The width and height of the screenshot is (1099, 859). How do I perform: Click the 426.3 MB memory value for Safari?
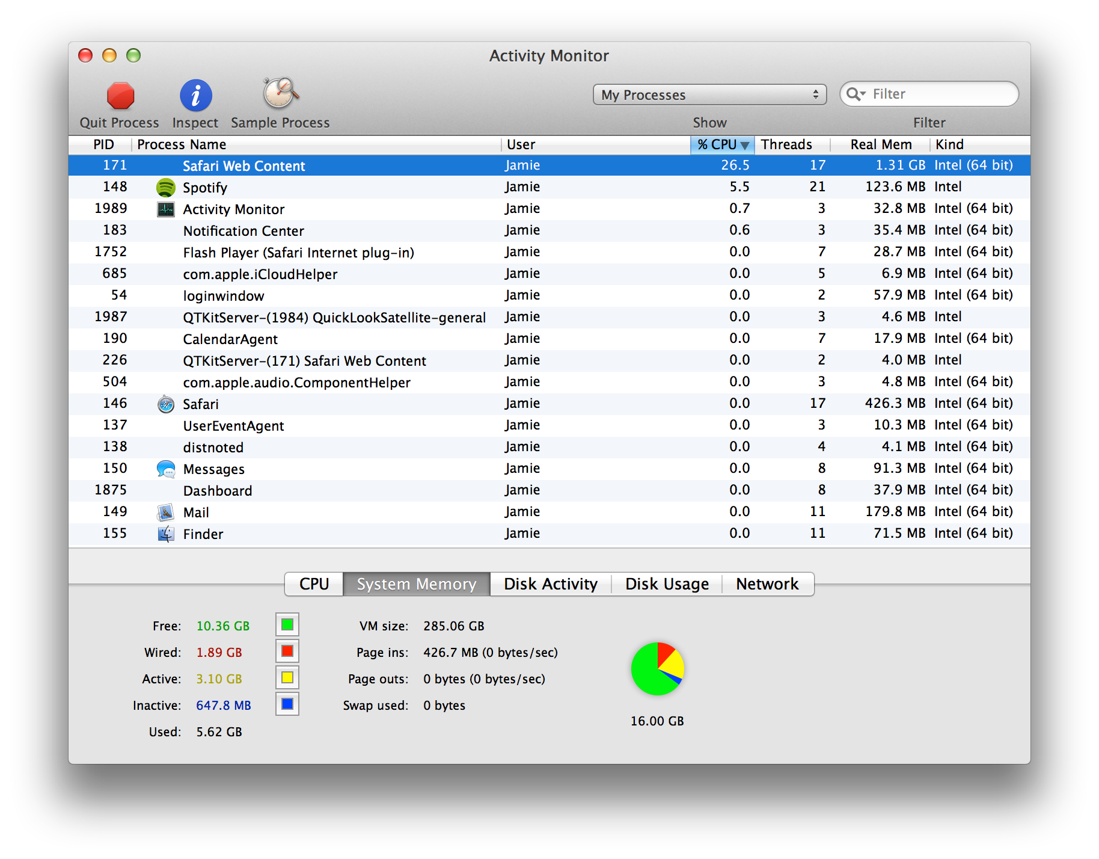pos(895,403)
